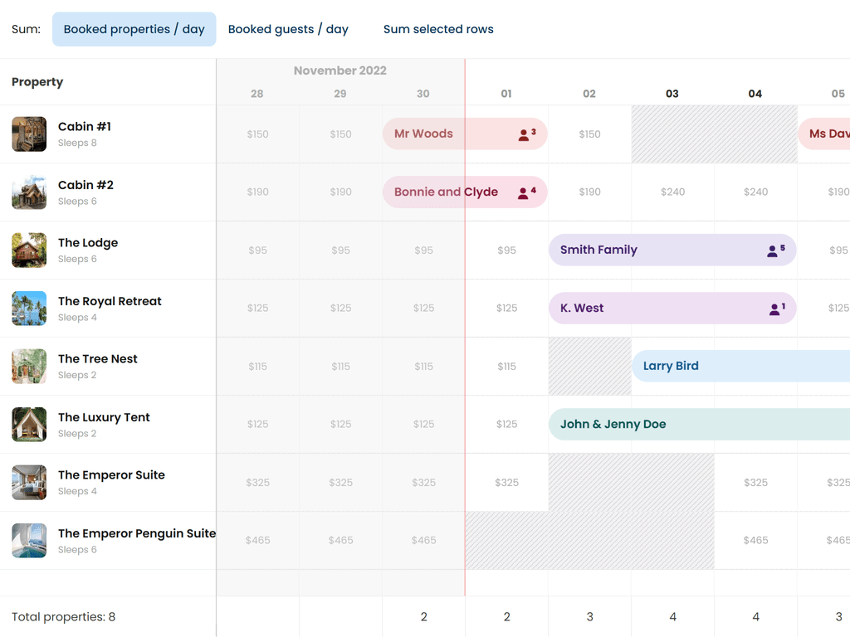Click The Luxury Tent thumbnail image
This screenshot has height=637, width=850.
tap(29, 425)
